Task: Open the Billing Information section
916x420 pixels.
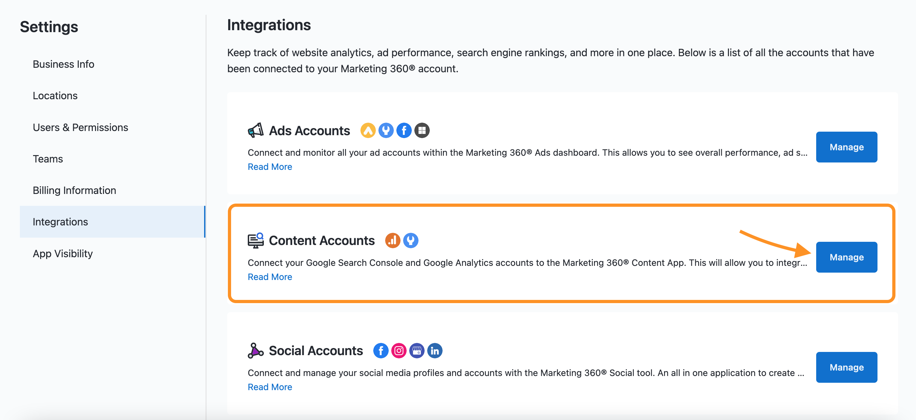Action: click(x=74, y=190)
